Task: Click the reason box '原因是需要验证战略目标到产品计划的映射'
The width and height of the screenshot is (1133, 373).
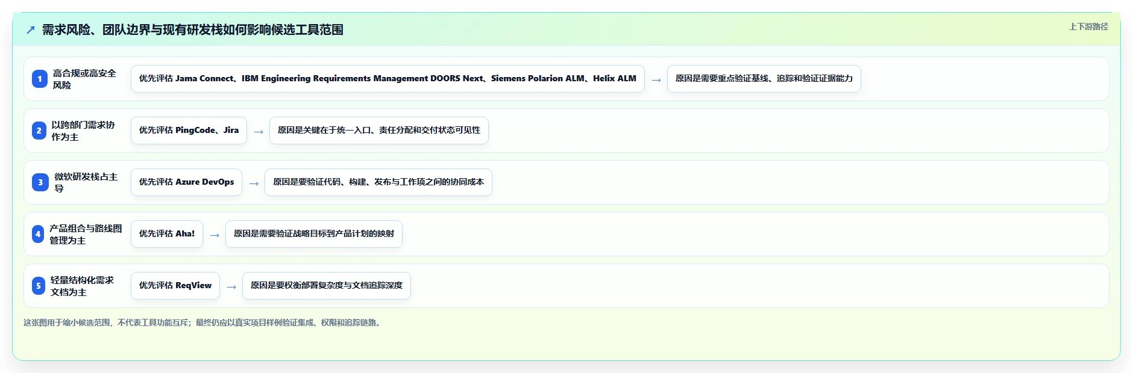Action: (x=314, y=234)
